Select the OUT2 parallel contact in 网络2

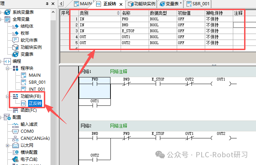tap(95, 160)
